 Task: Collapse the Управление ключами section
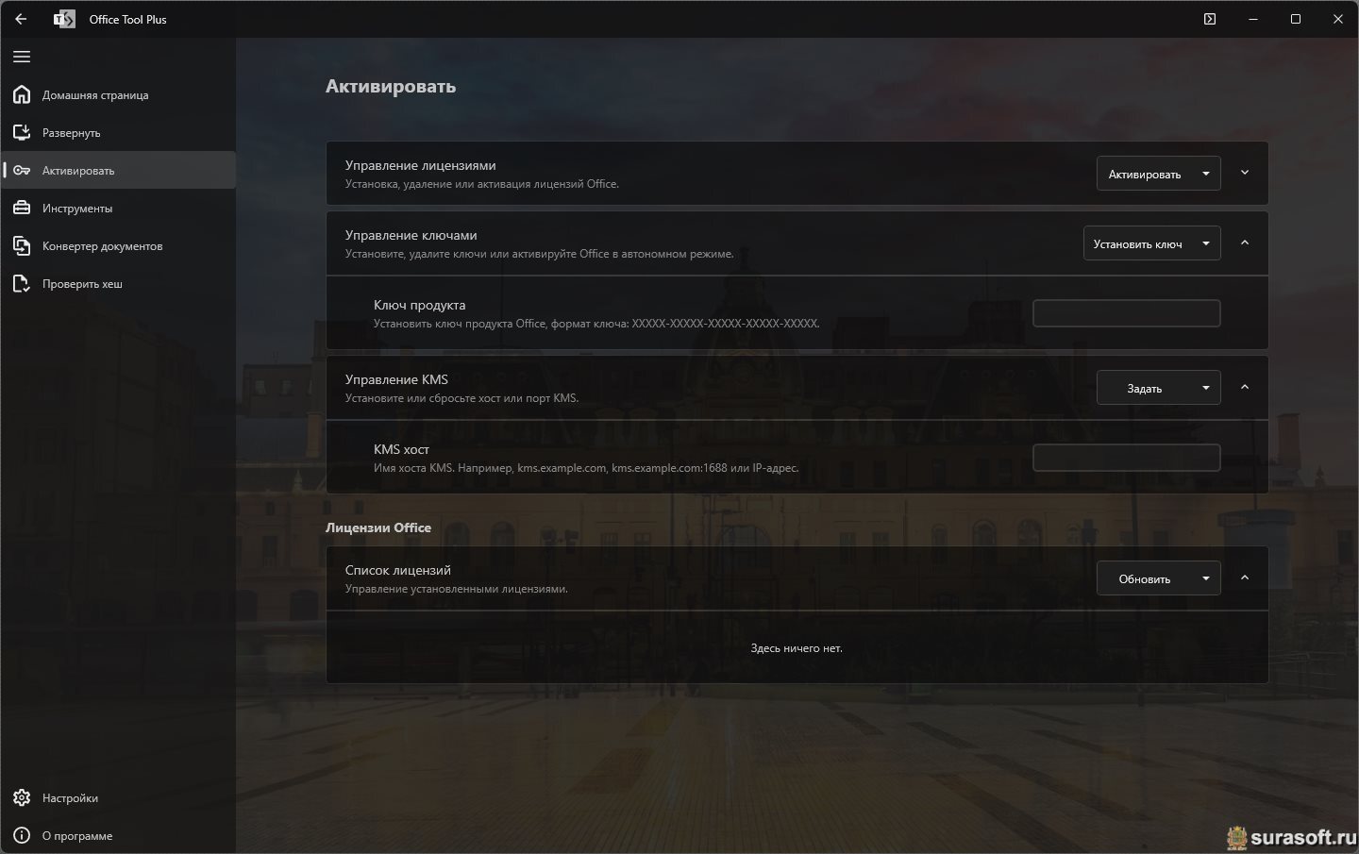tap(1245, 243)
